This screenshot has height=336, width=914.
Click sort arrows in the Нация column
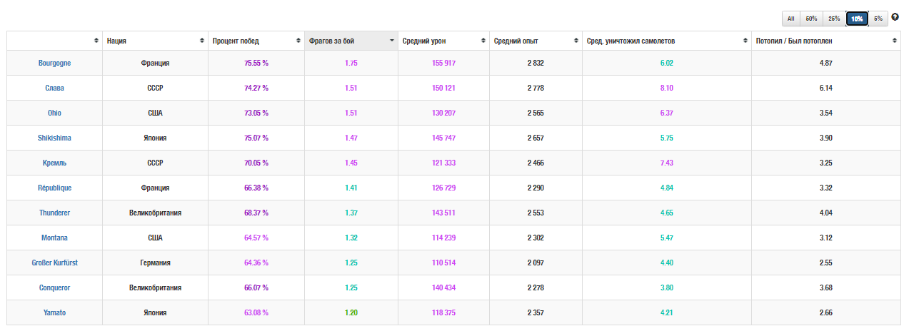coord(202,41)
